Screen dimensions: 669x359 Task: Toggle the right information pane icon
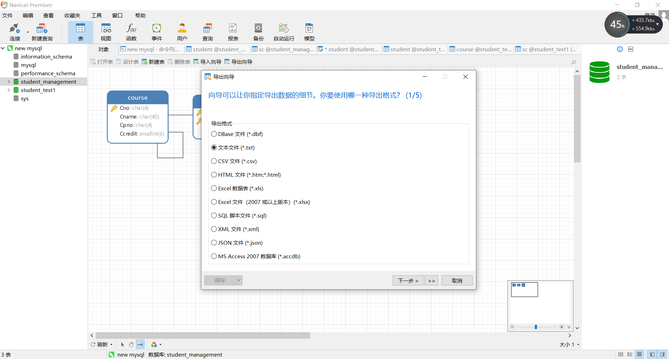pyautogui.click(x=662, y=354)
